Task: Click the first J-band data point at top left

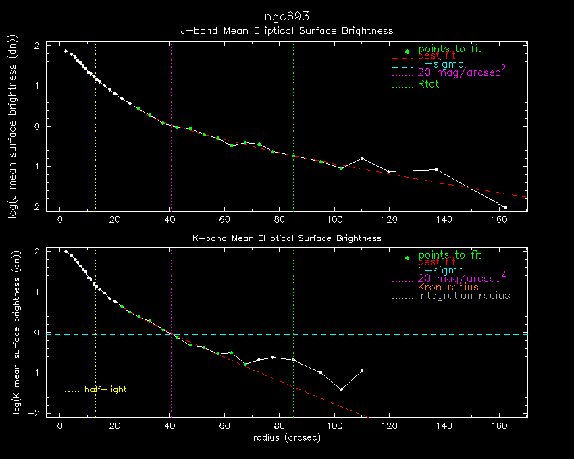Action: pyautogui.click(x=66, y=51)
